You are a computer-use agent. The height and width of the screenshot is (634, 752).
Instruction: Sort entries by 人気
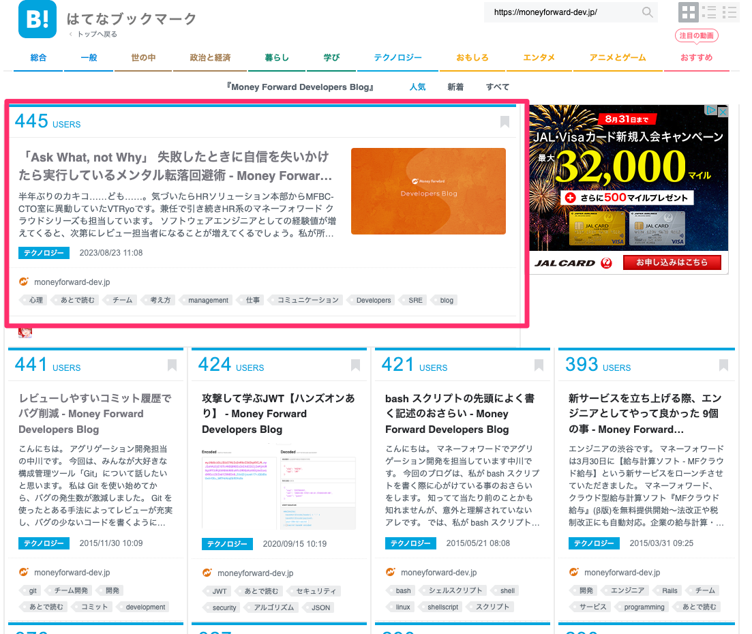coord(417,87)
